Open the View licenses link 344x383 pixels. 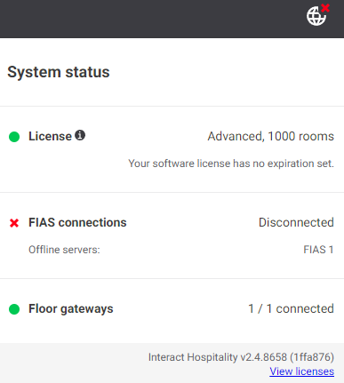tap(301, 371)
